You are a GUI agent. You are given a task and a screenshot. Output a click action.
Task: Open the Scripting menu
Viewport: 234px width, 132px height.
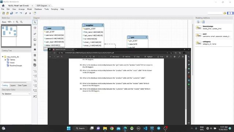tap(54, 9)
